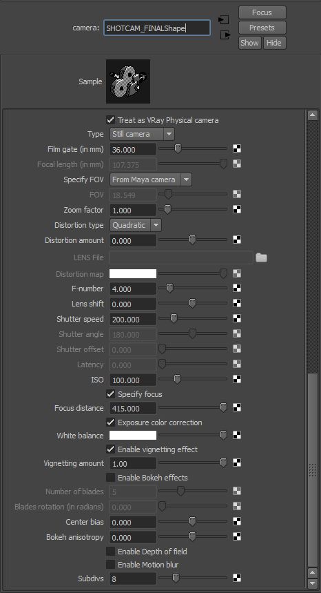This screenshot has width=321, height=593.
Task: Click the Vignetting amount field 1.00
Action: click(x=133, y=463)
